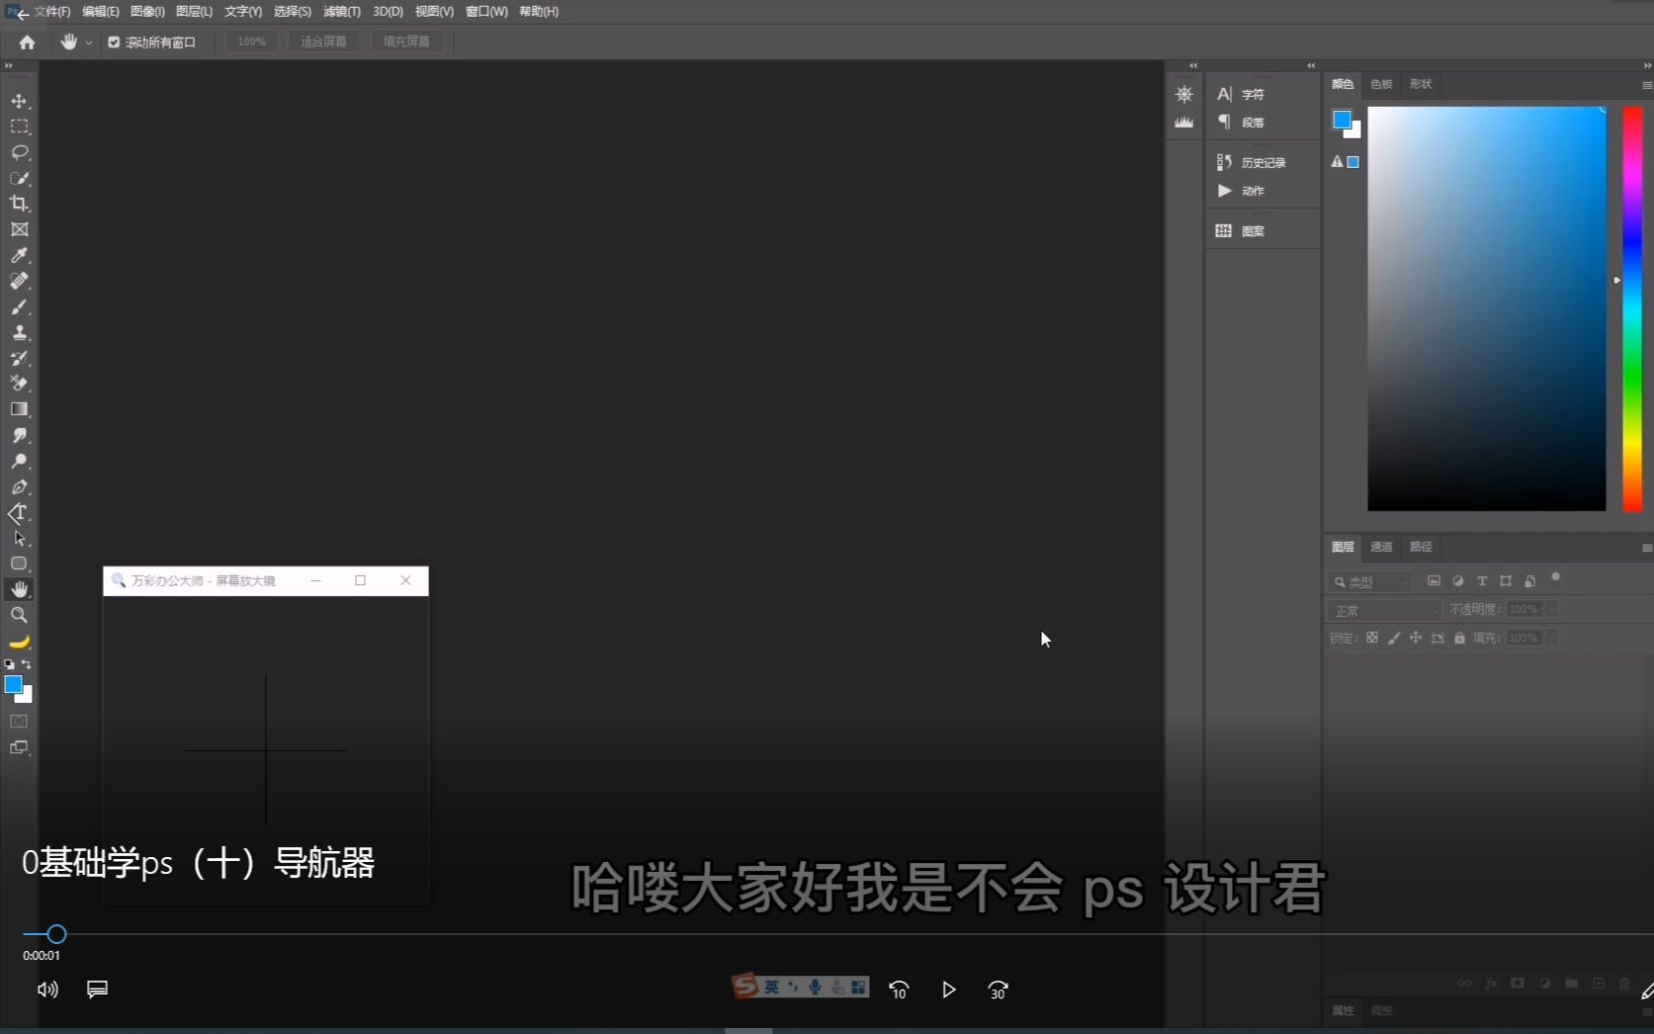Click the foreground color swatch in Color panel
Image resolution: width=1654 pixels, height=1034 pixels.
(1342, 120)
